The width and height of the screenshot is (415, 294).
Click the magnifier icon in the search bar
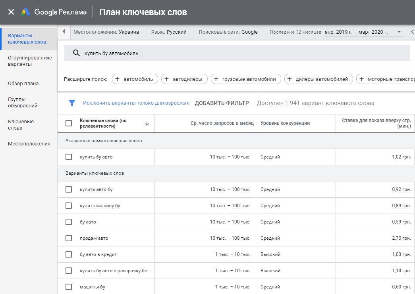(x=75, y=53)
